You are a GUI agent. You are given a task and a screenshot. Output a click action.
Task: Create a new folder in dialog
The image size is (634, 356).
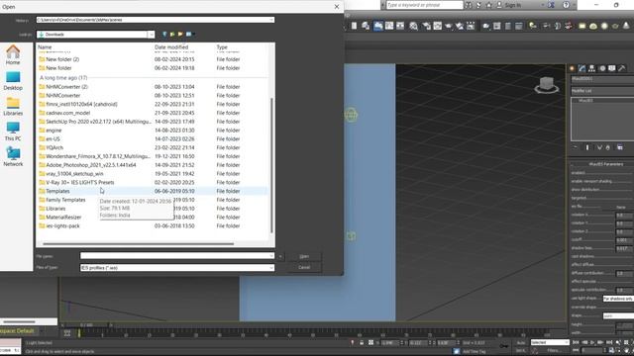[x=180, y=35]
